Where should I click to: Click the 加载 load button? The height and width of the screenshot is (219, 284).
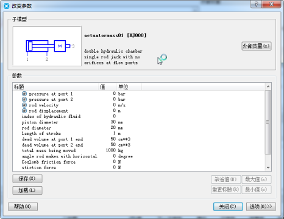coord(27,190)
